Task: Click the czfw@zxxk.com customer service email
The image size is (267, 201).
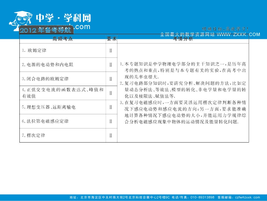Action: (x=249, y=197)
